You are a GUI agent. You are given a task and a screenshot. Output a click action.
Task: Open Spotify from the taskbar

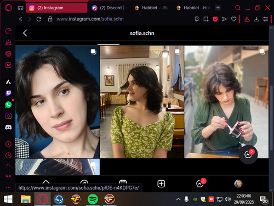pyautogui.click(x=93, y=199)
